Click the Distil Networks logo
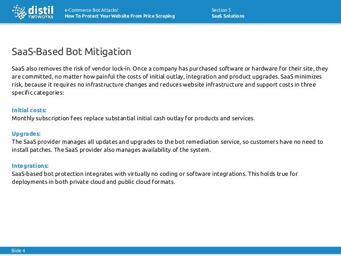The image size is (341, 256). click(33, 12)
